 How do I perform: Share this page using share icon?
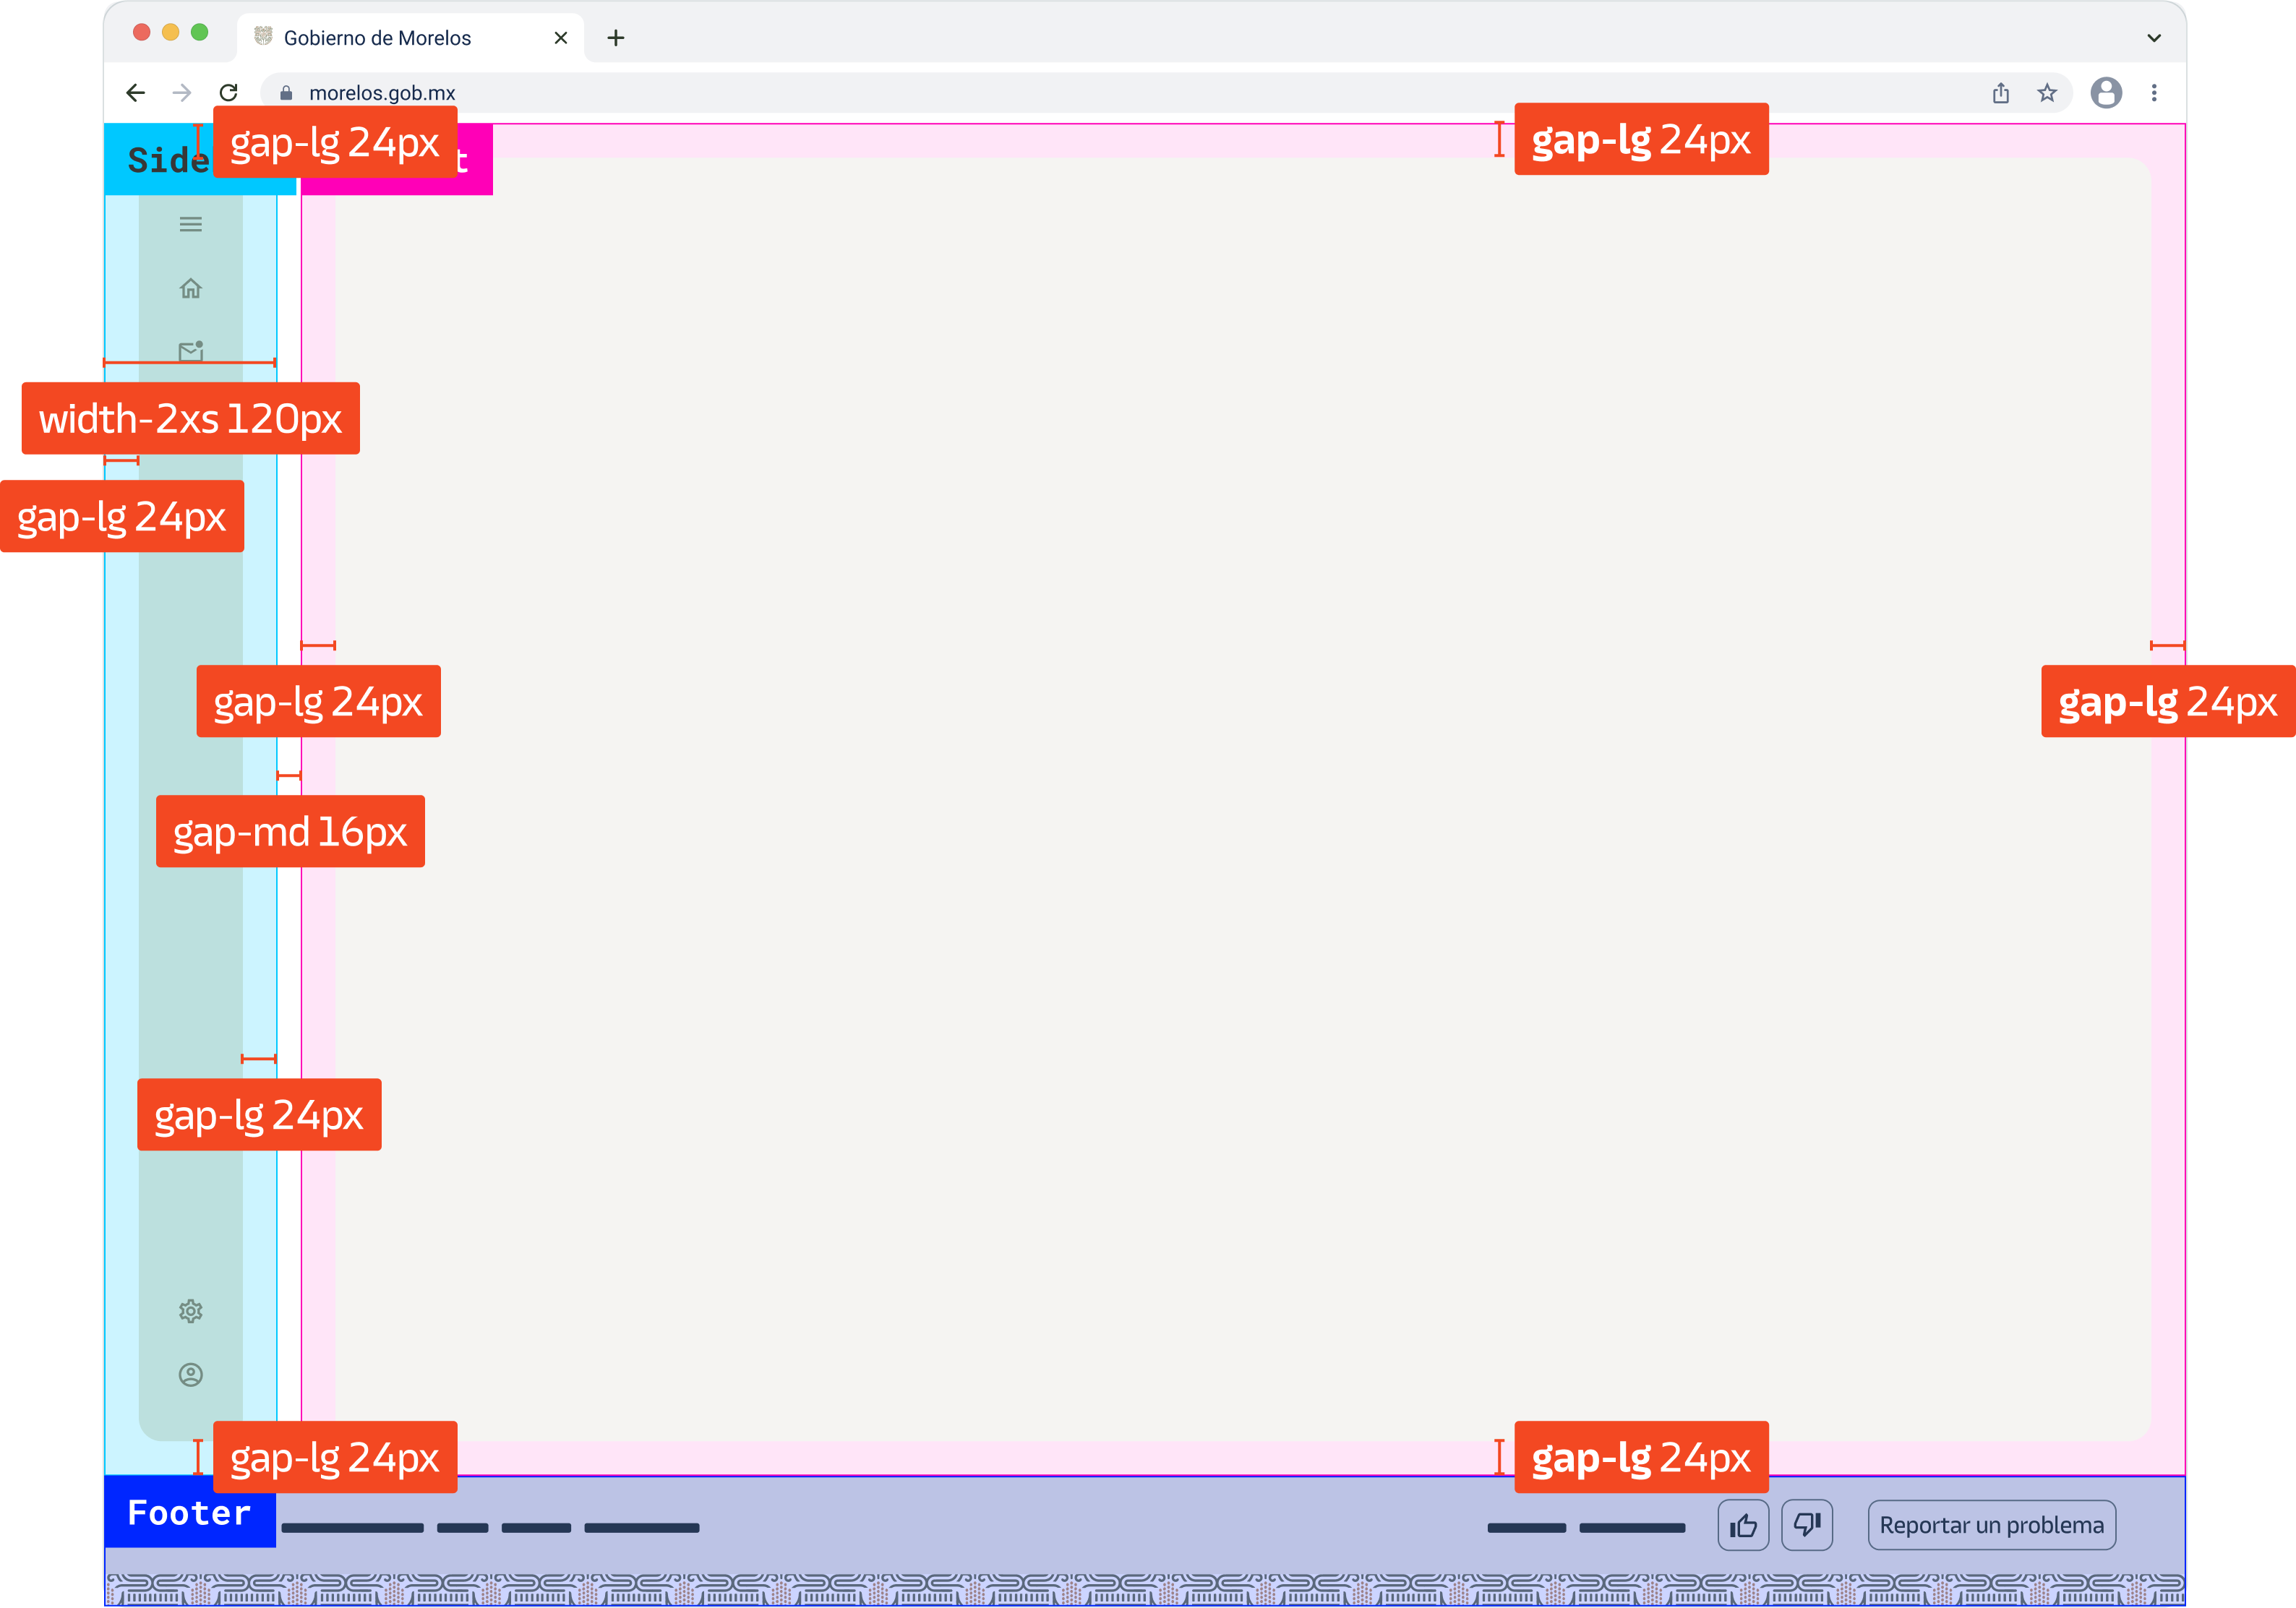pyautogui.click(x=2000, y=93)
